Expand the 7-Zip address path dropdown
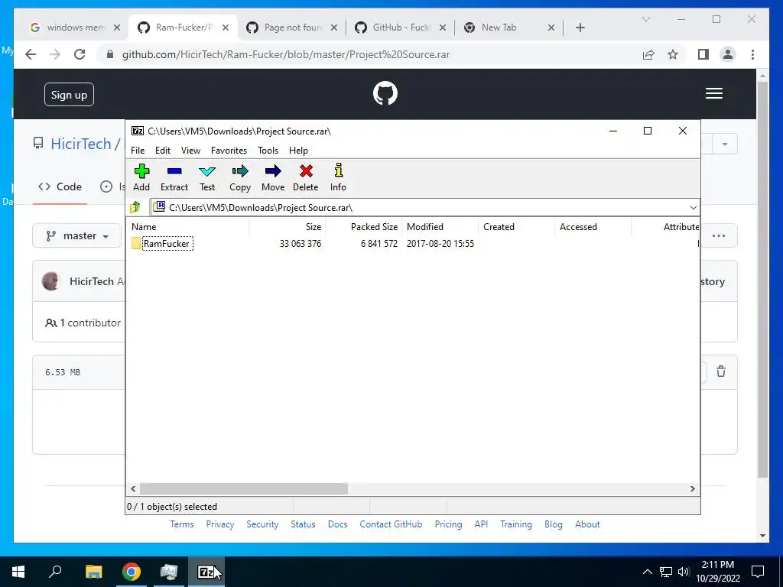The width and height of the screenshot is (783, 587). pos(693,208)
